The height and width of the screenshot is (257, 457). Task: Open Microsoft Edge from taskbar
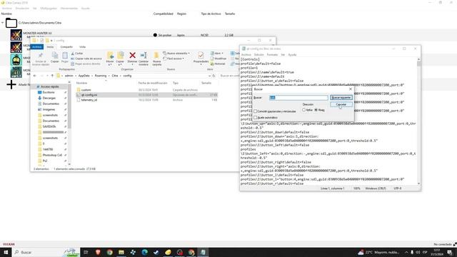click(144, 252)
